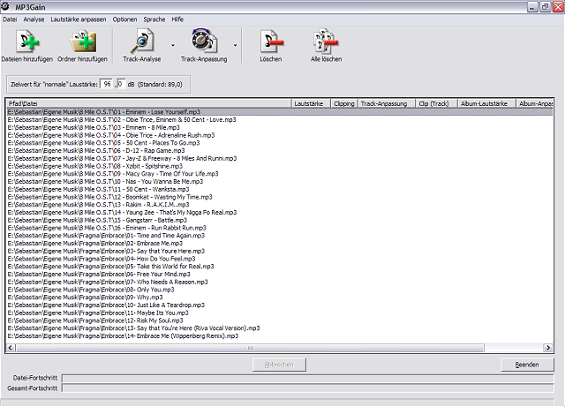Click the target volume field showing 96
The height and width of the screenshot is (407, 565).
coord(107,84)
